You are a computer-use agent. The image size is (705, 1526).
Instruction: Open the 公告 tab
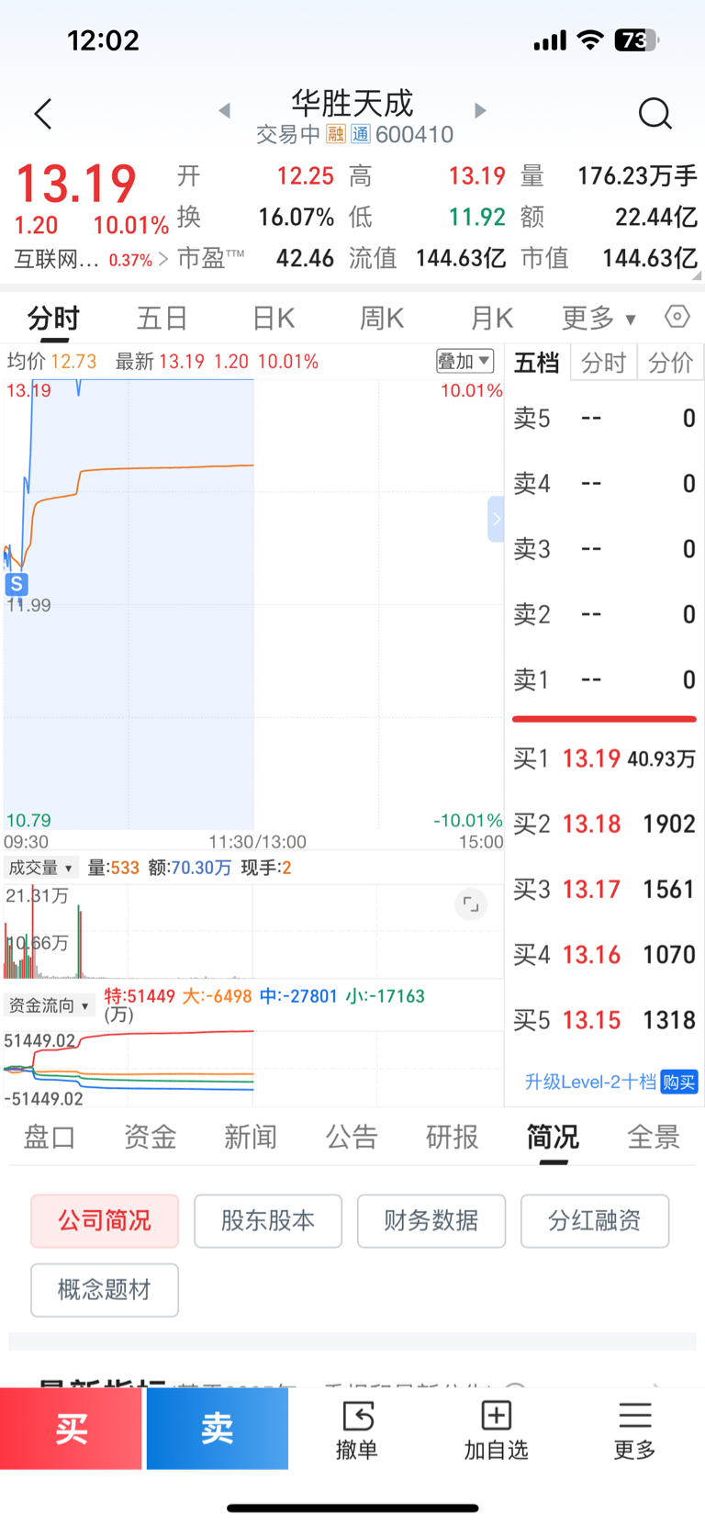pyautogui.click(x=352, y=1137)
